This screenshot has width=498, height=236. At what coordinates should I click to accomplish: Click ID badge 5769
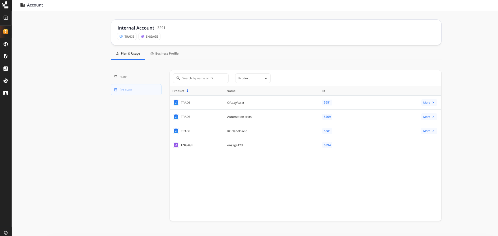coord(327,117)
